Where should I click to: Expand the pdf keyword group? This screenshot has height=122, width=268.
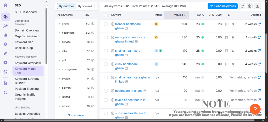coord(59,60)
